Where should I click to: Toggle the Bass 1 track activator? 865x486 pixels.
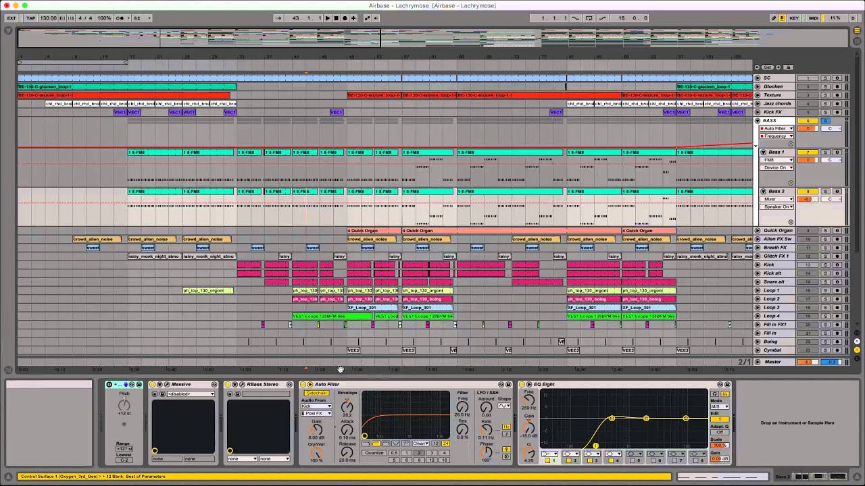808,153
